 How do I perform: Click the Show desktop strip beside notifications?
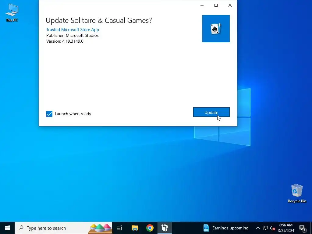pyautogui.click(x=311, y=228)
